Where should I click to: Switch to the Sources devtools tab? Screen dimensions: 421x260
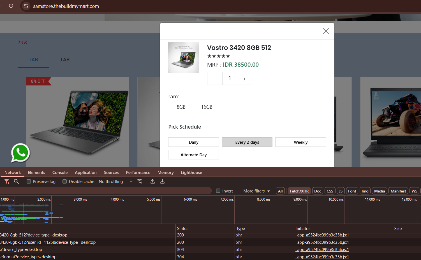click(x=111, y=173)
